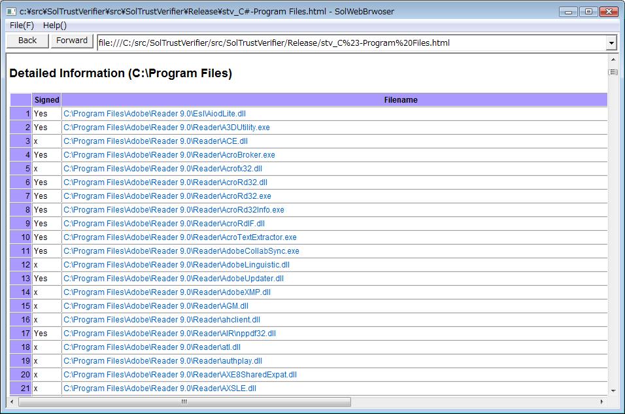Open the File(F) menu
The height and width of the screenshot is (414, 625).
tap(22, 25)
